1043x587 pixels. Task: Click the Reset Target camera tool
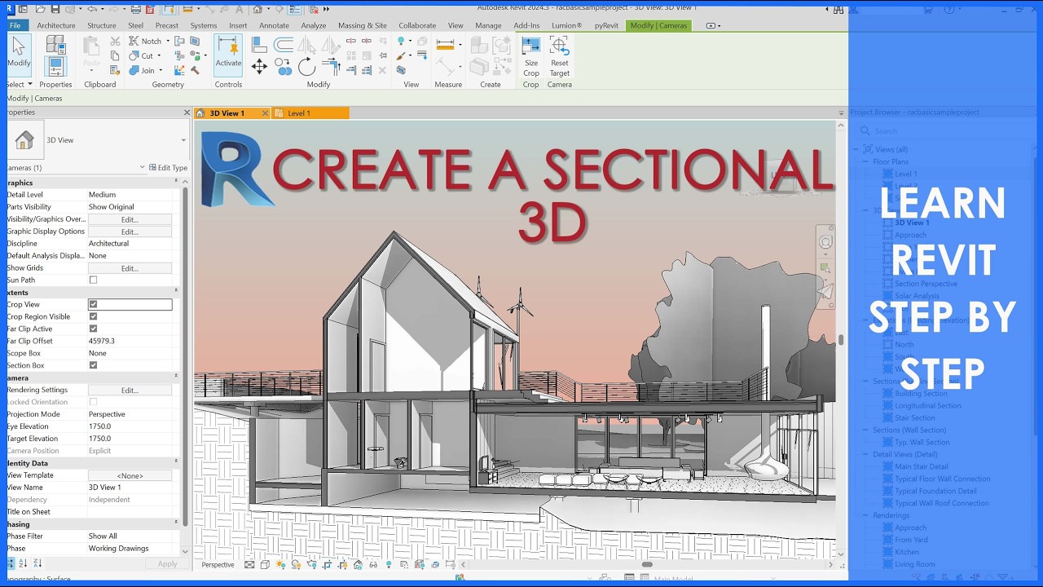(x=560, y=56)
